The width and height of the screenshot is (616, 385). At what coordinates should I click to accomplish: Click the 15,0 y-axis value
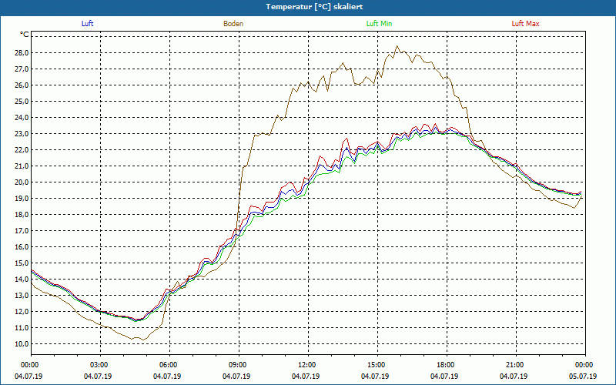pyautogui.click(x=22, y=263)
